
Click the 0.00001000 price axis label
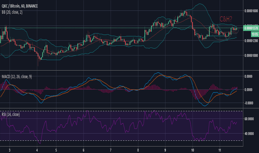(x=251, y=56)
